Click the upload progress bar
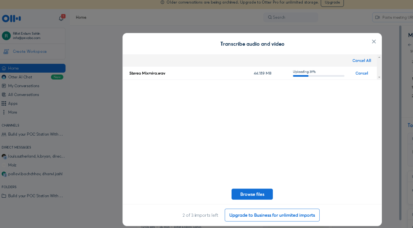This screenshot has width=413, height=228. 318,76
